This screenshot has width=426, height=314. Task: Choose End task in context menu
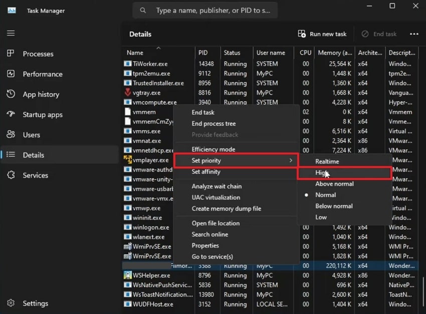(237, 112)
